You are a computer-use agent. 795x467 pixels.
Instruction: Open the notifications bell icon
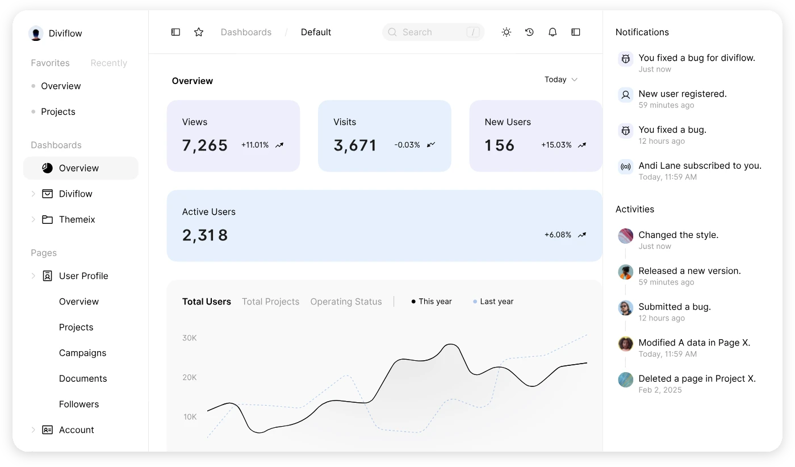(553, 32)
